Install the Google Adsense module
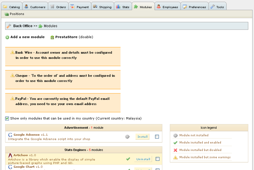Viewport: 254px width, 170px height. pyautogui.click(x=143, y=137)
